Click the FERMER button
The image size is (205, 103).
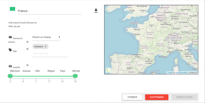pyautogui.click(x=132, y=97)
